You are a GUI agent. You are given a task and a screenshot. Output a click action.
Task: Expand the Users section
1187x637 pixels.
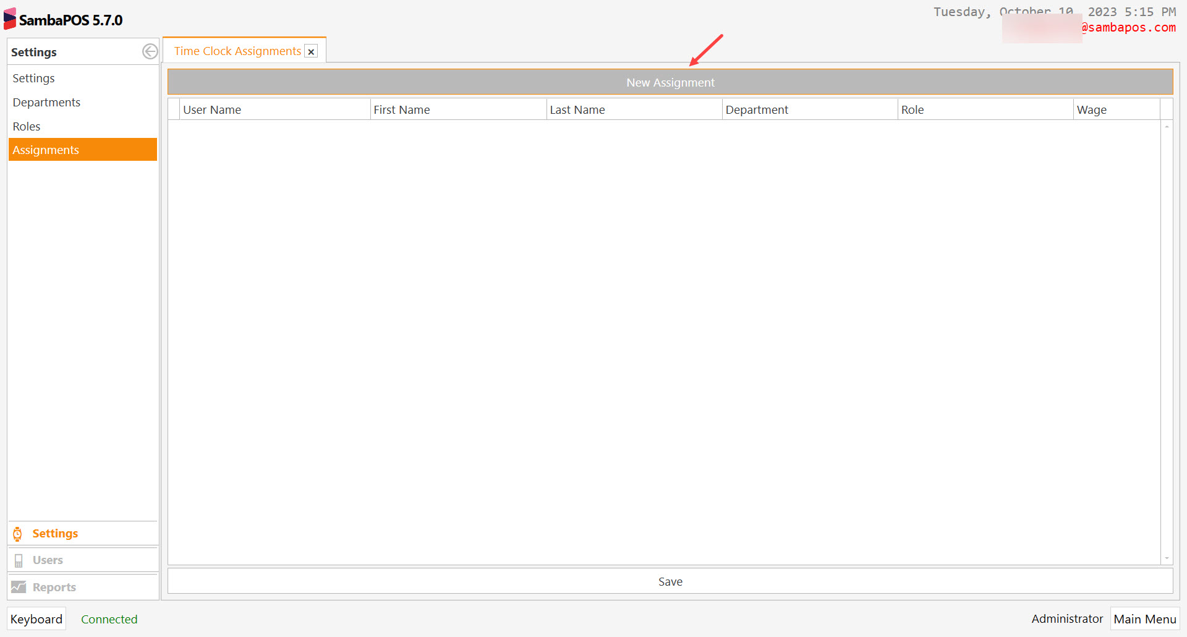48,560
